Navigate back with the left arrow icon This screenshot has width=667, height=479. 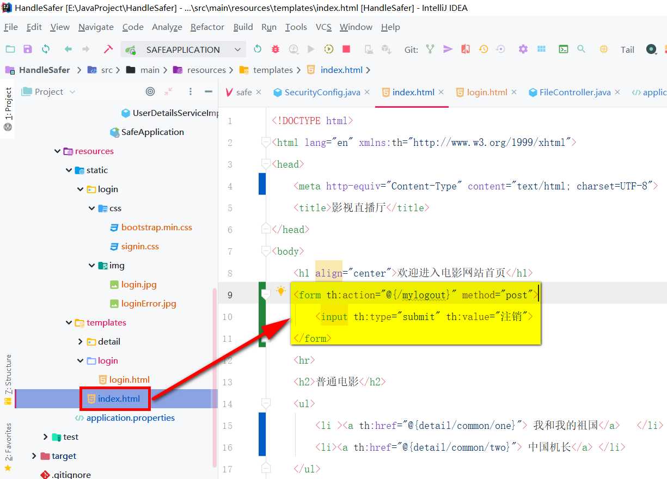[x=68, y=49]
